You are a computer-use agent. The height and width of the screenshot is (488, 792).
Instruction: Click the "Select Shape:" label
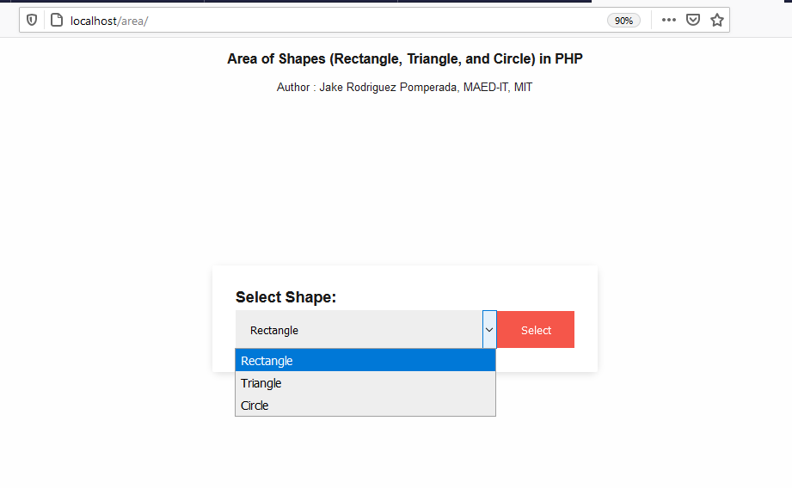(x=285, y=297)
